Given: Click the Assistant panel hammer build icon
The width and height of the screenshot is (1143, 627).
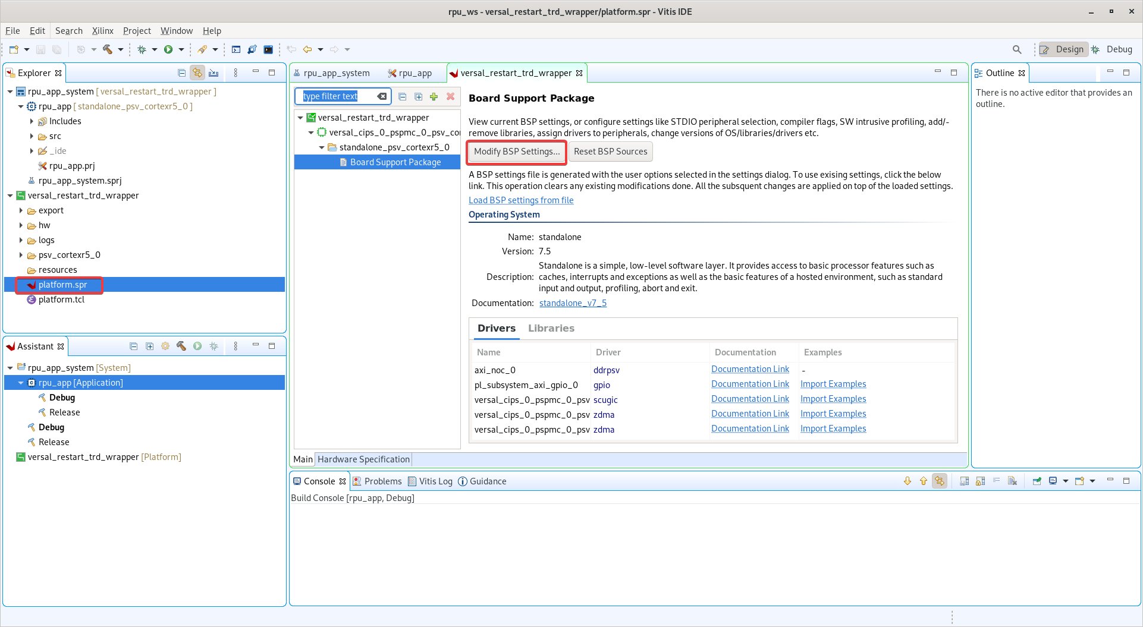Looking at the screenshot, I should tap(181, 346).
